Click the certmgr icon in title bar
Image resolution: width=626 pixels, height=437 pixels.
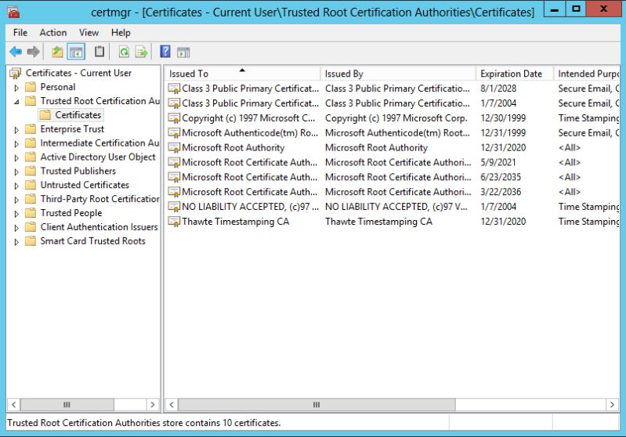click(x=13, y=12)
